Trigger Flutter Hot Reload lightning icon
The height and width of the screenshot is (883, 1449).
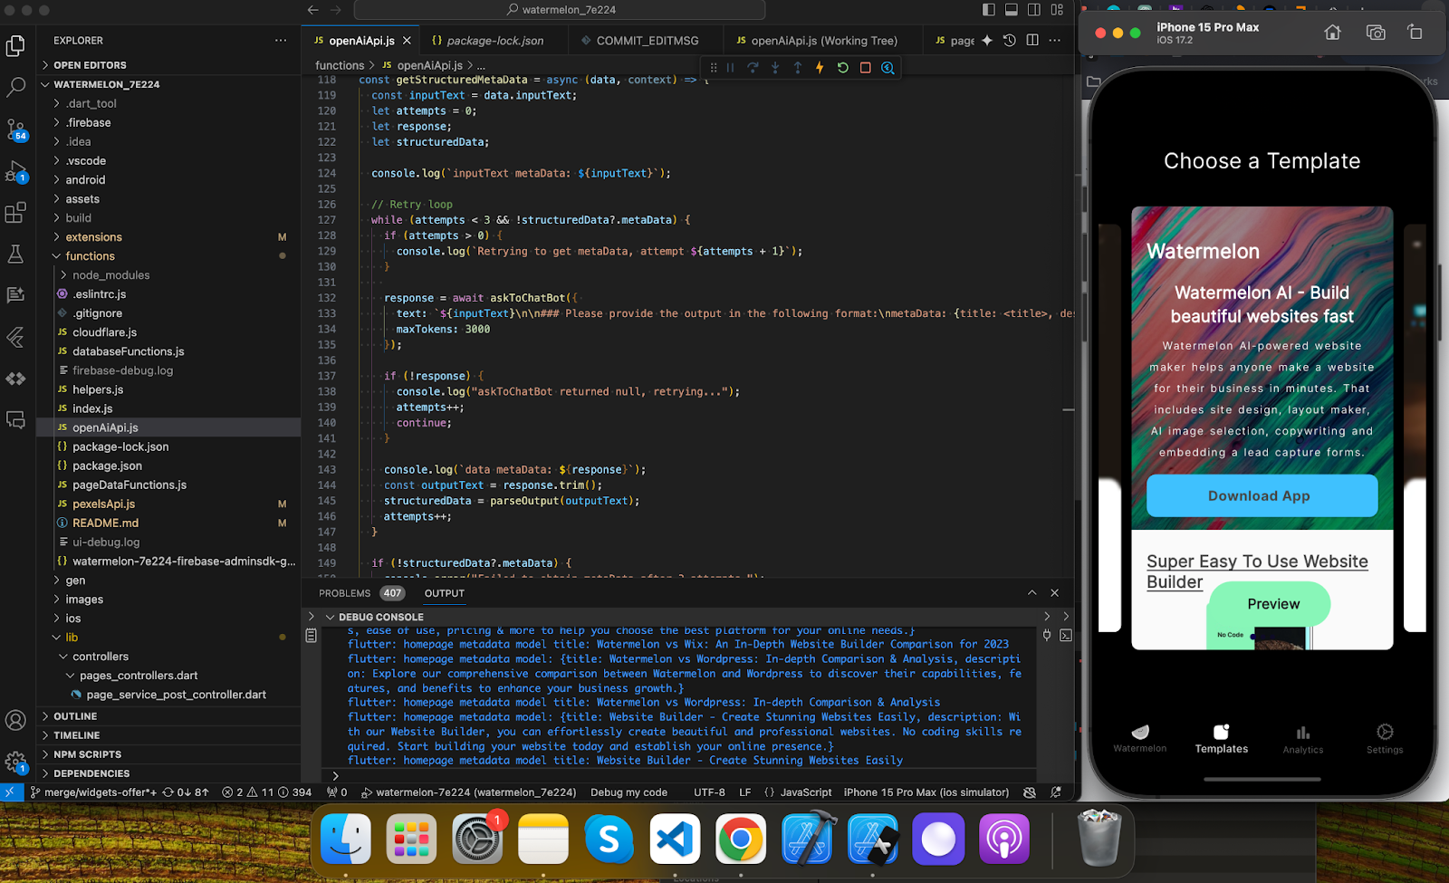click(820, 68)
